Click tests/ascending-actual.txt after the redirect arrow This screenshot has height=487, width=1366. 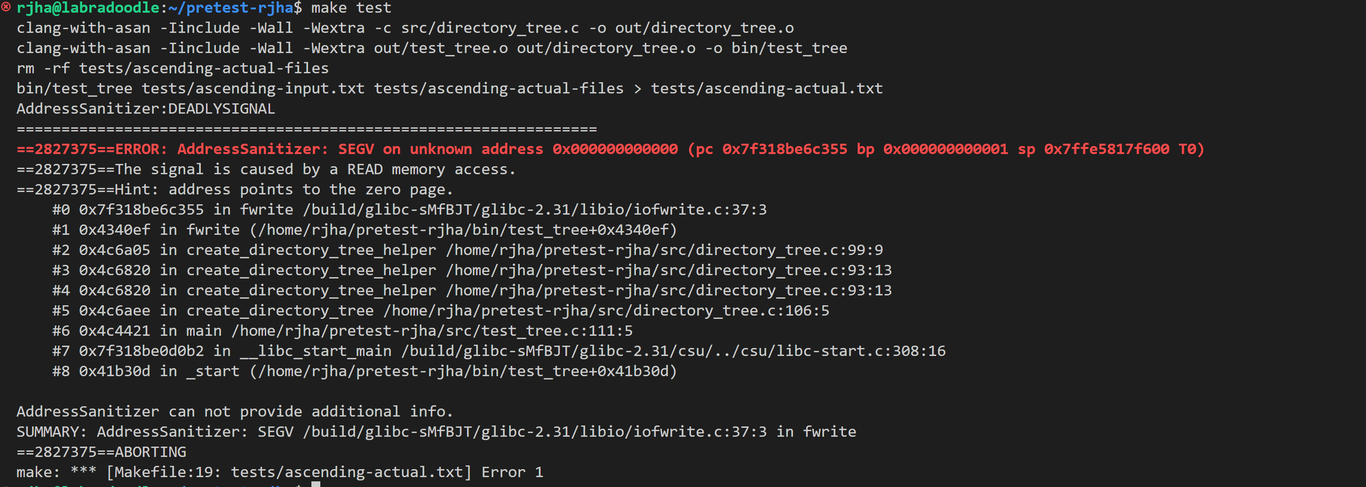[x=766, y=88]
